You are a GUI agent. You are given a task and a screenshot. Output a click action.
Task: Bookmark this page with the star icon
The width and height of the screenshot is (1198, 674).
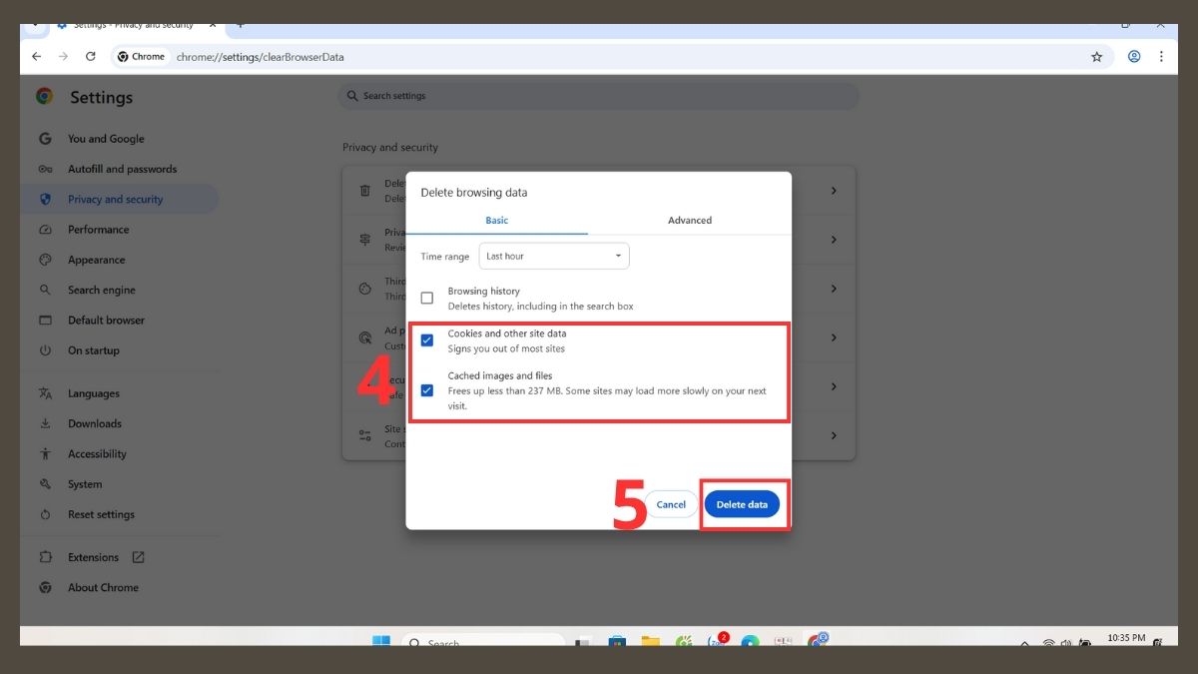click(1096, 57)
